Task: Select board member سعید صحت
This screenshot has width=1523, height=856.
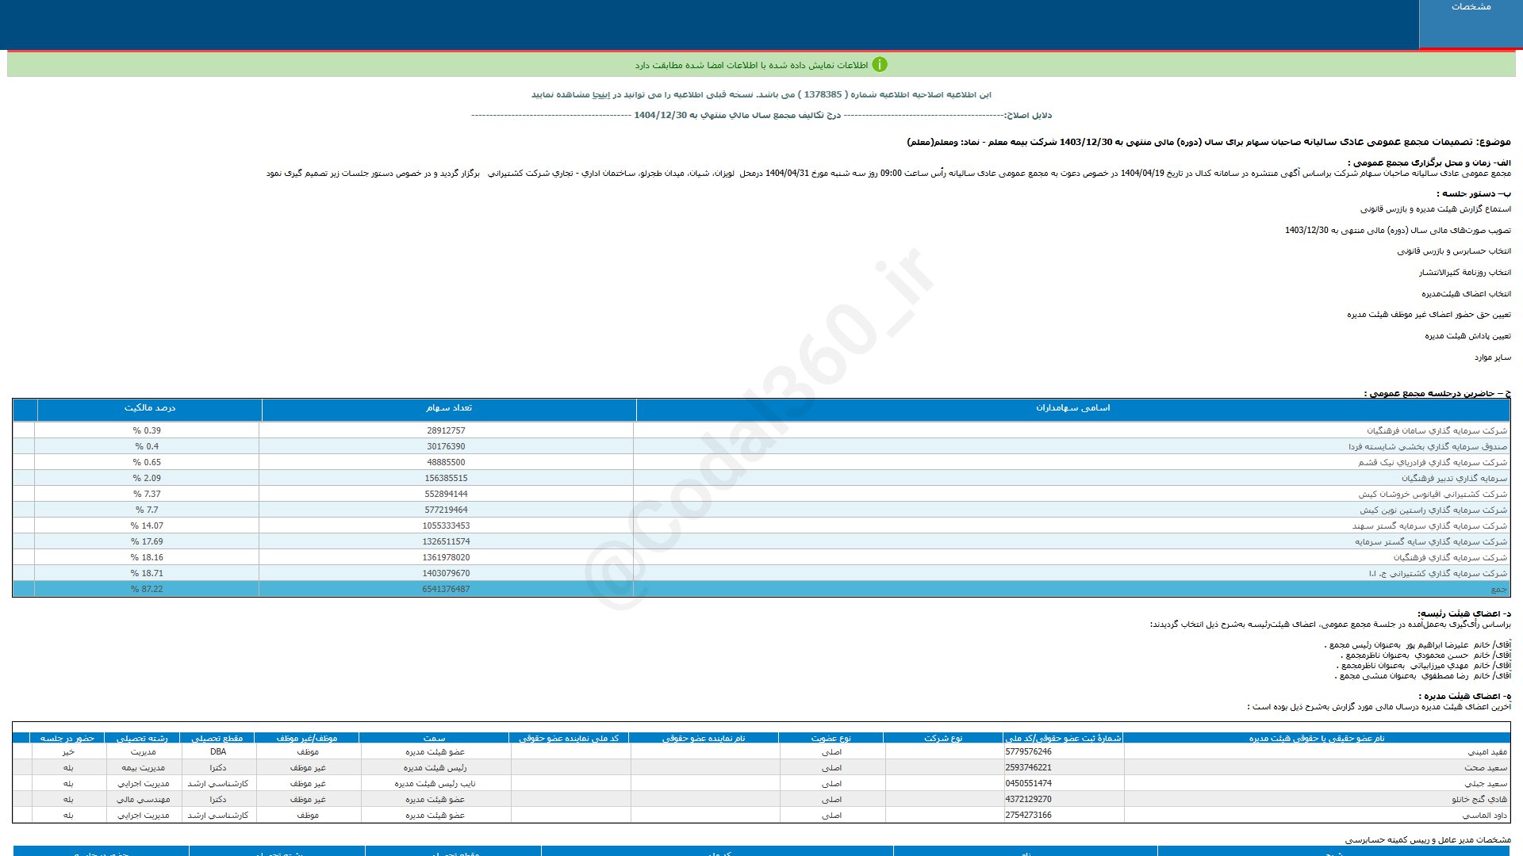Action: [x=1486, y=768]
